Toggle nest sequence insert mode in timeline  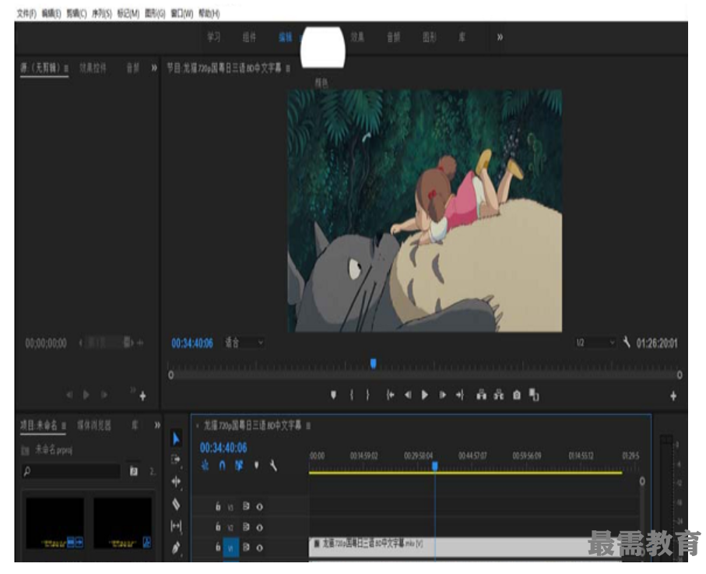[x=205, y=465]
